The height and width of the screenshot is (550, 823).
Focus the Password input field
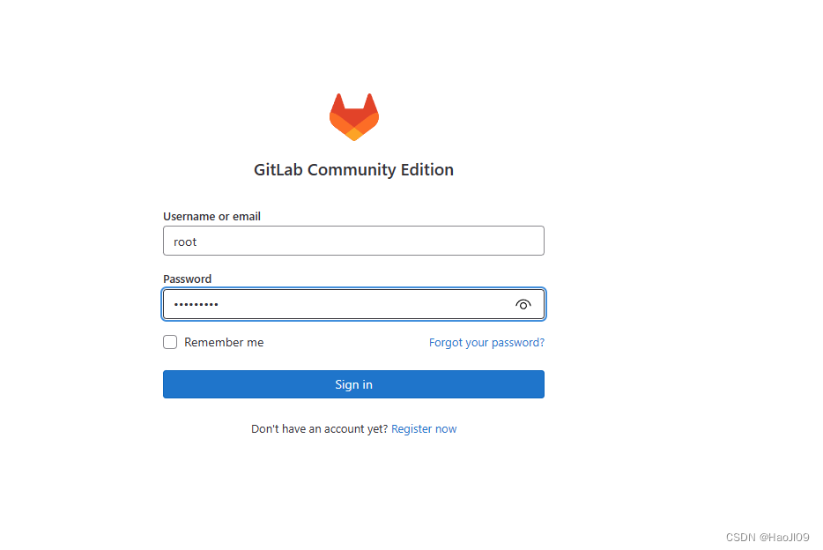[353, 304]
